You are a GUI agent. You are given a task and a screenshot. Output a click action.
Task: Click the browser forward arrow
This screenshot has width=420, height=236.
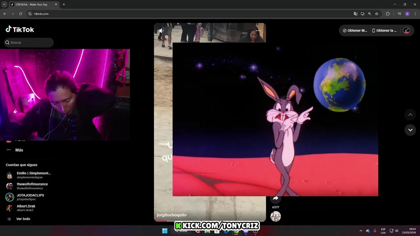(13, 14)
